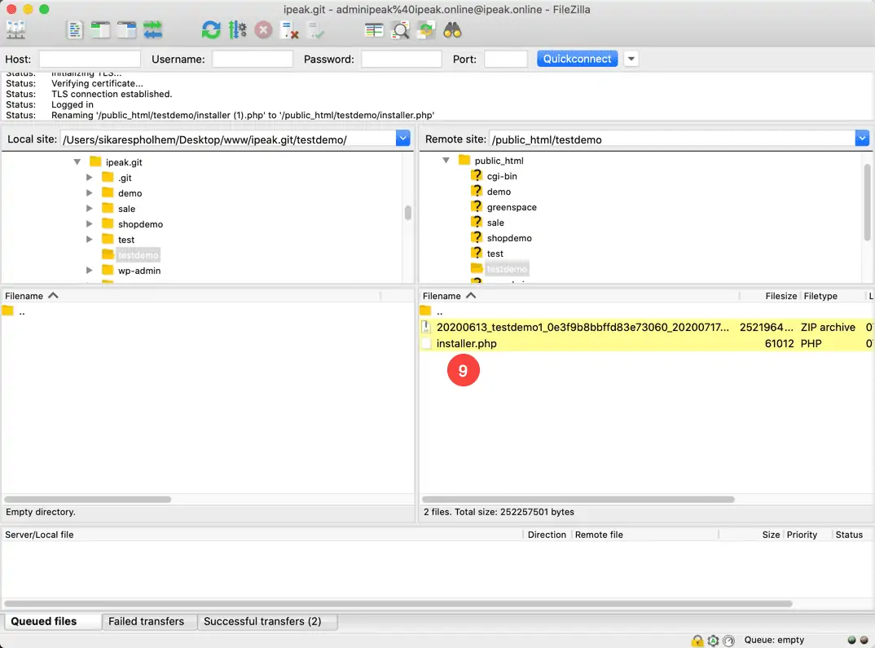Open the directory listing filters icon

373,30
